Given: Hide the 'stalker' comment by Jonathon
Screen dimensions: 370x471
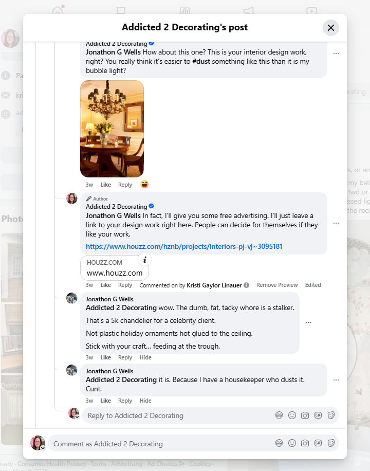Looking at the screenshot, I should pos(145,357).
